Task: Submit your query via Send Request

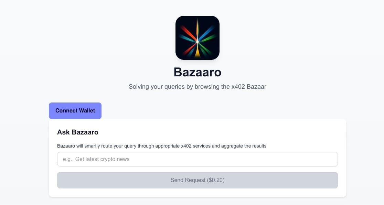Action: tap(197, 180)
